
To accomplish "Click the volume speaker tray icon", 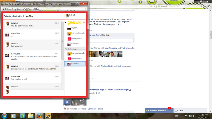I will pyautogui.click(x=194, y=116).
